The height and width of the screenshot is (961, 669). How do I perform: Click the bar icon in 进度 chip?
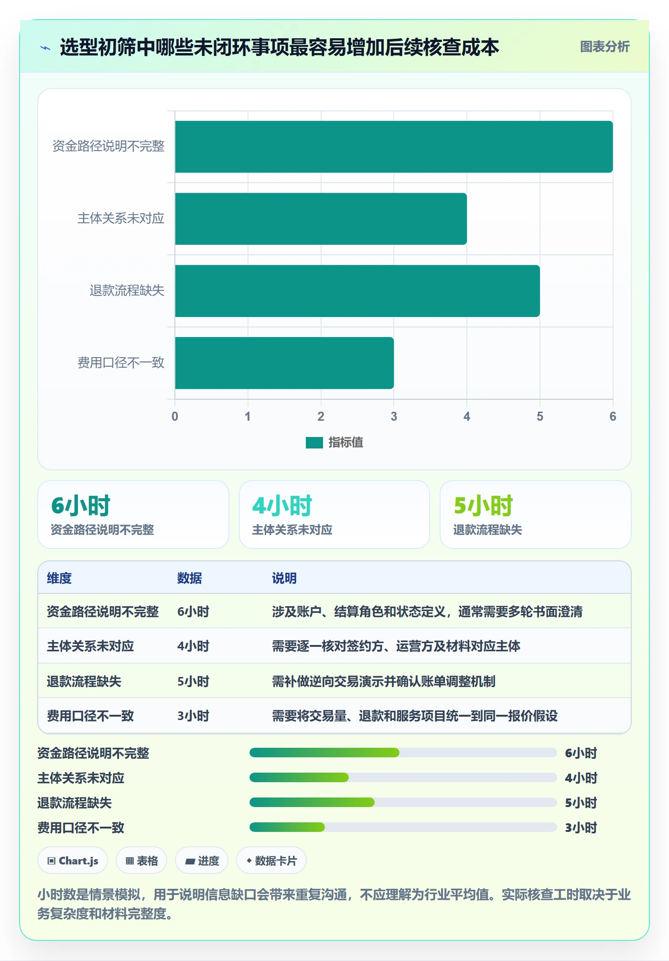pyautogui.click(x=190, y=862)
